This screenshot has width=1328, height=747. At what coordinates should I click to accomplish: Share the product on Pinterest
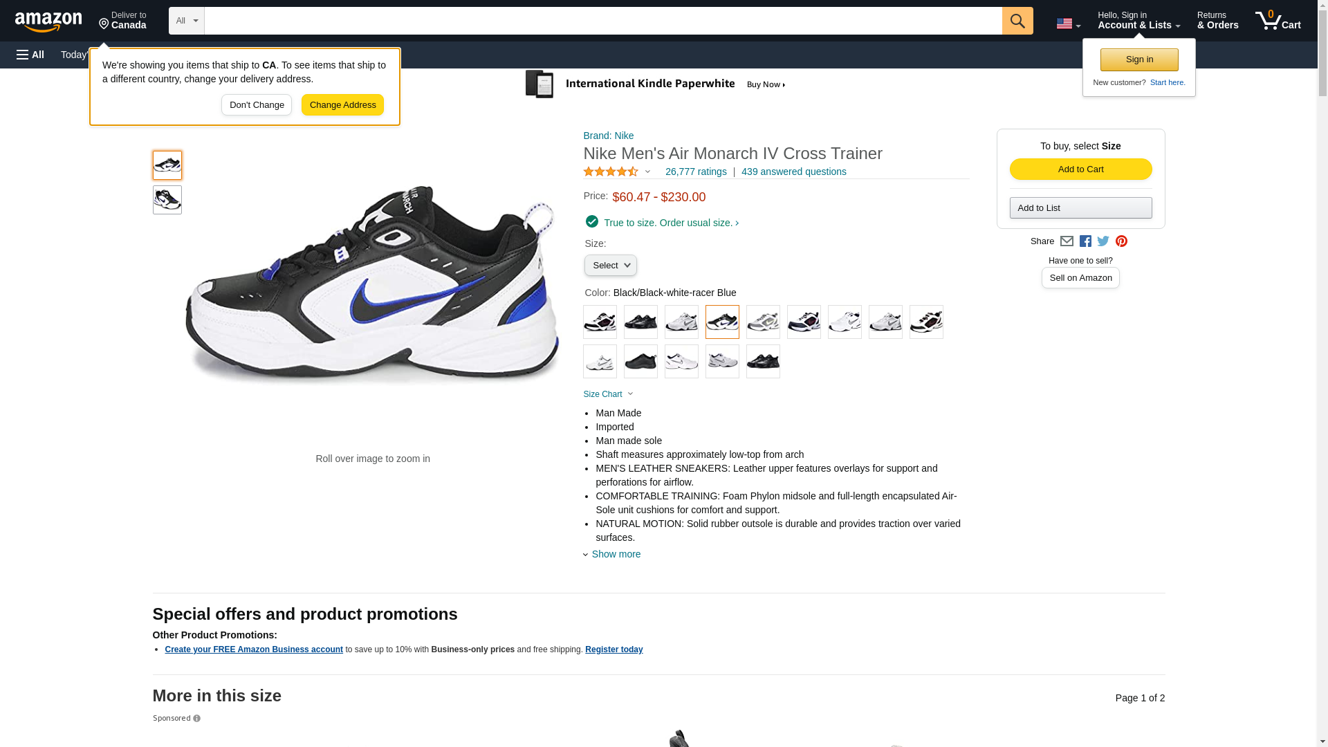click(1121, 241)
